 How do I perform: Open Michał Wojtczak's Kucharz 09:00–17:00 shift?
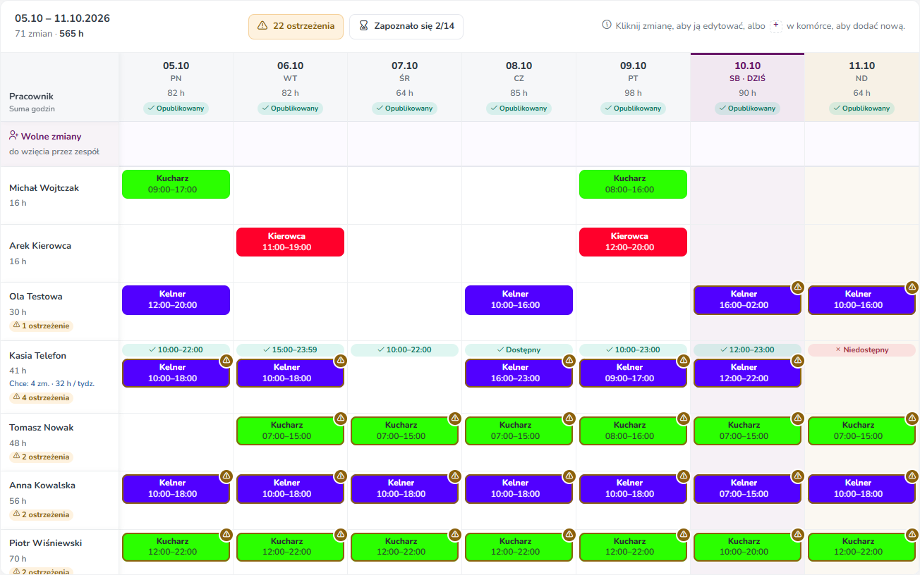click(176, 184)
